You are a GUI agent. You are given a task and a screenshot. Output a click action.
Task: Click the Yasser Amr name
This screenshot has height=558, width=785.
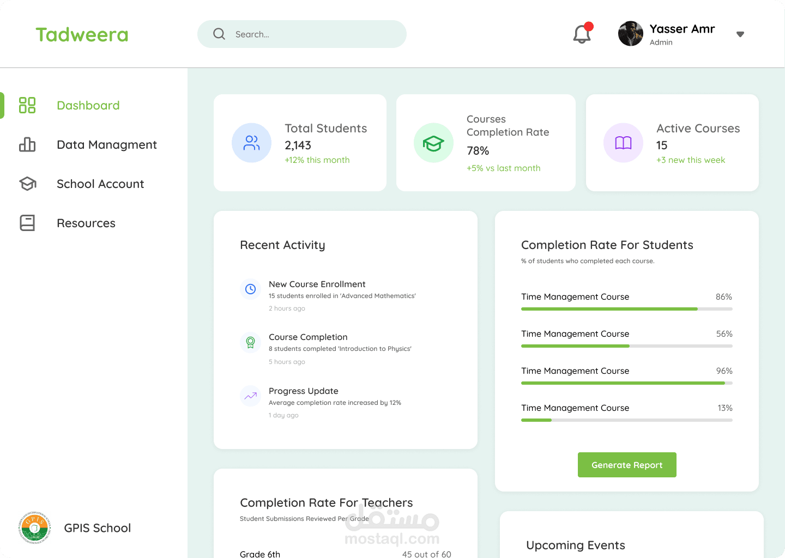coord(682,29)
